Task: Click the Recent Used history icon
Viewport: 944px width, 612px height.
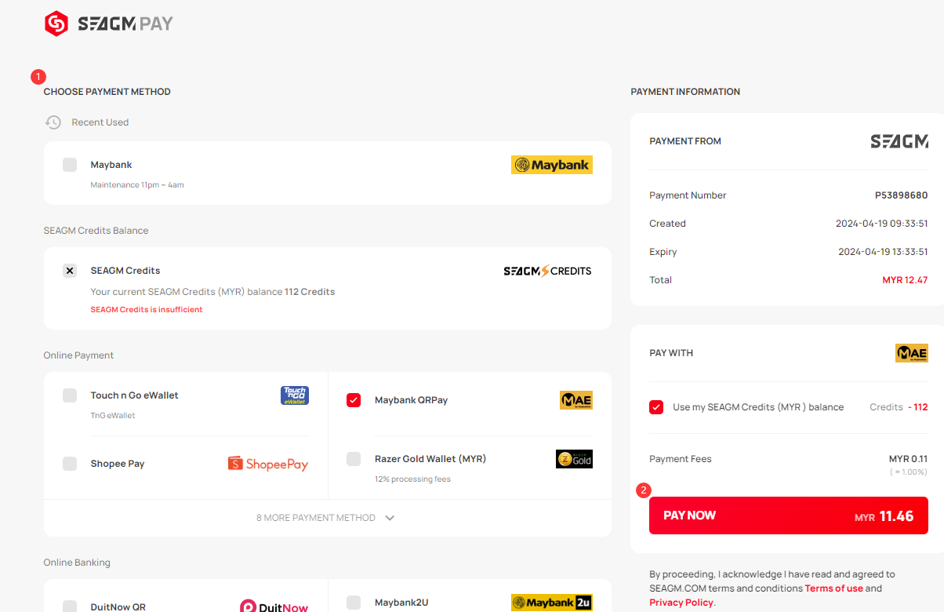Action: (x=53, y=122)
